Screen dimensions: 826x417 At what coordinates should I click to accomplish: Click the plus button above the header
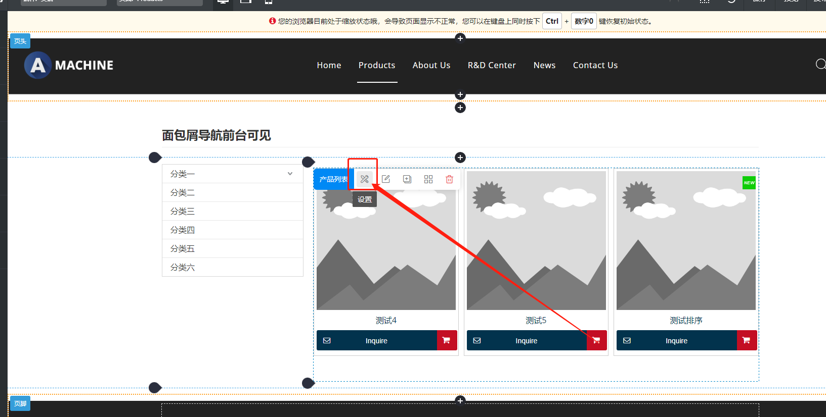(x=460, y=38)
